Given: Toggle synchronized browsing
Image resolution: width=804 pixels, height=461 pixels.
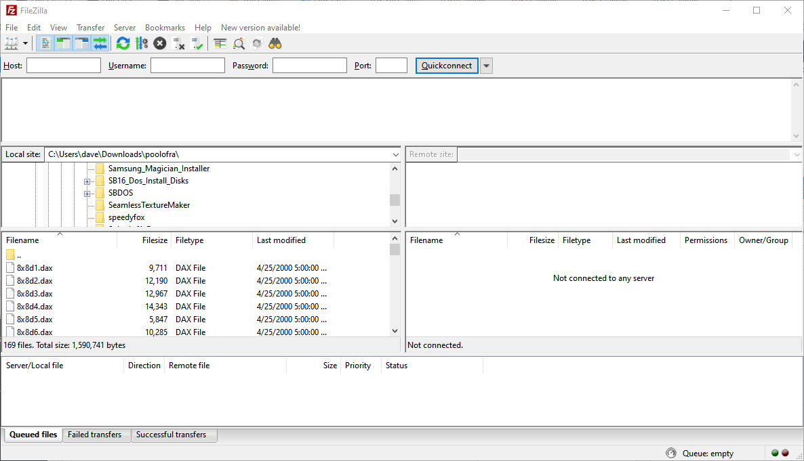Looking at the screenshot, I should (x=257, y=43).
